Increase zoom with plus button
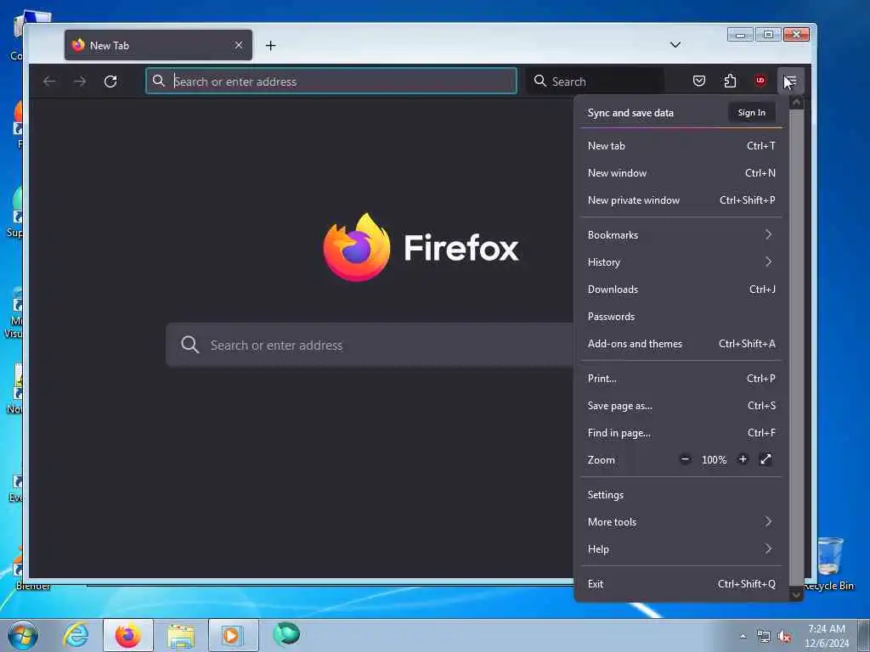 click(743, 459)
